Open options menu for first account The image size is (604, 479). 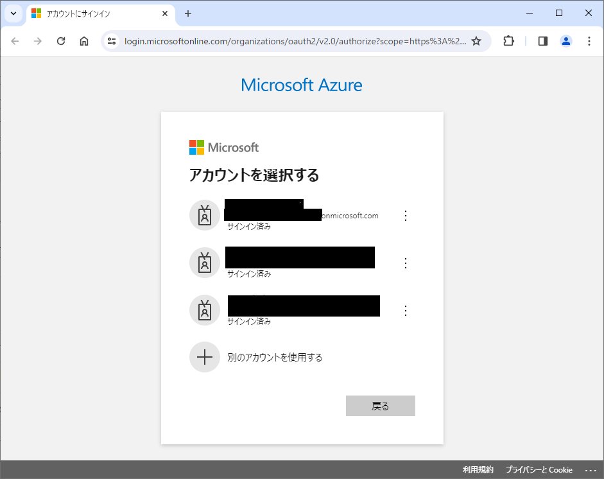point(406,216)
